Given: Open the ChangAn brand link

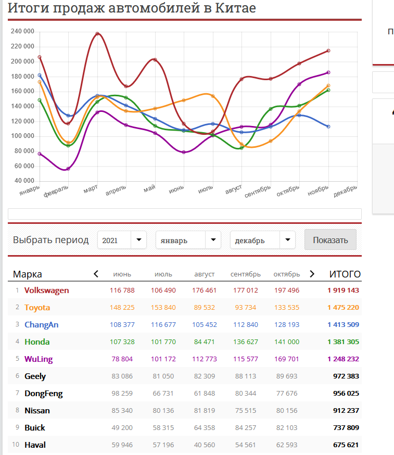Looking at the screenshot, I should 41,324.
